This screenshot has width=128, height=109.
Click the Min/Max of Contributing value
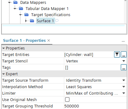(x=92, y=93)
